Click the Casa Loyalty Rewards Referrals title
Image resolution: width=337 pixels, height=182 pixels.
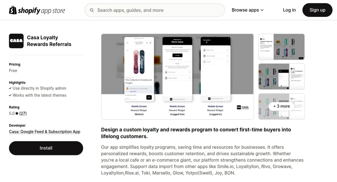click(49, 41)
